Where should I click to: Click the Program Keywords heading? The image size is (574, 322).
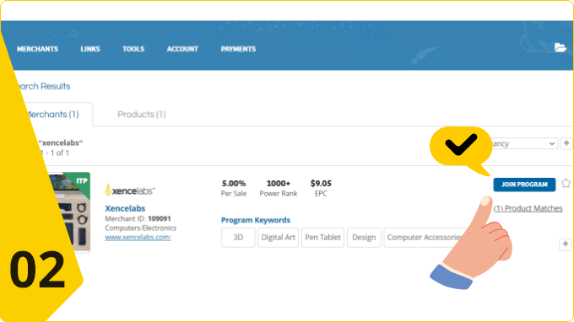click(x=256, y=220)
